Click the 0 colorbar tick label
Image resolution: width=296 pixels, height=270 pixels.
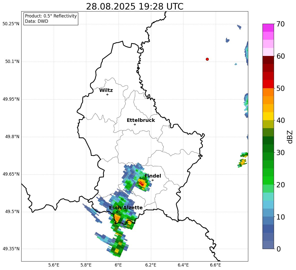click(x=278, y=249)
